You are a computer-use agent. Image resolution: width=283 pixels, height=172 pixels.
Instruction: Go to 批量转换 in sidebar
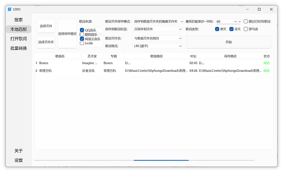pos(18,48)
